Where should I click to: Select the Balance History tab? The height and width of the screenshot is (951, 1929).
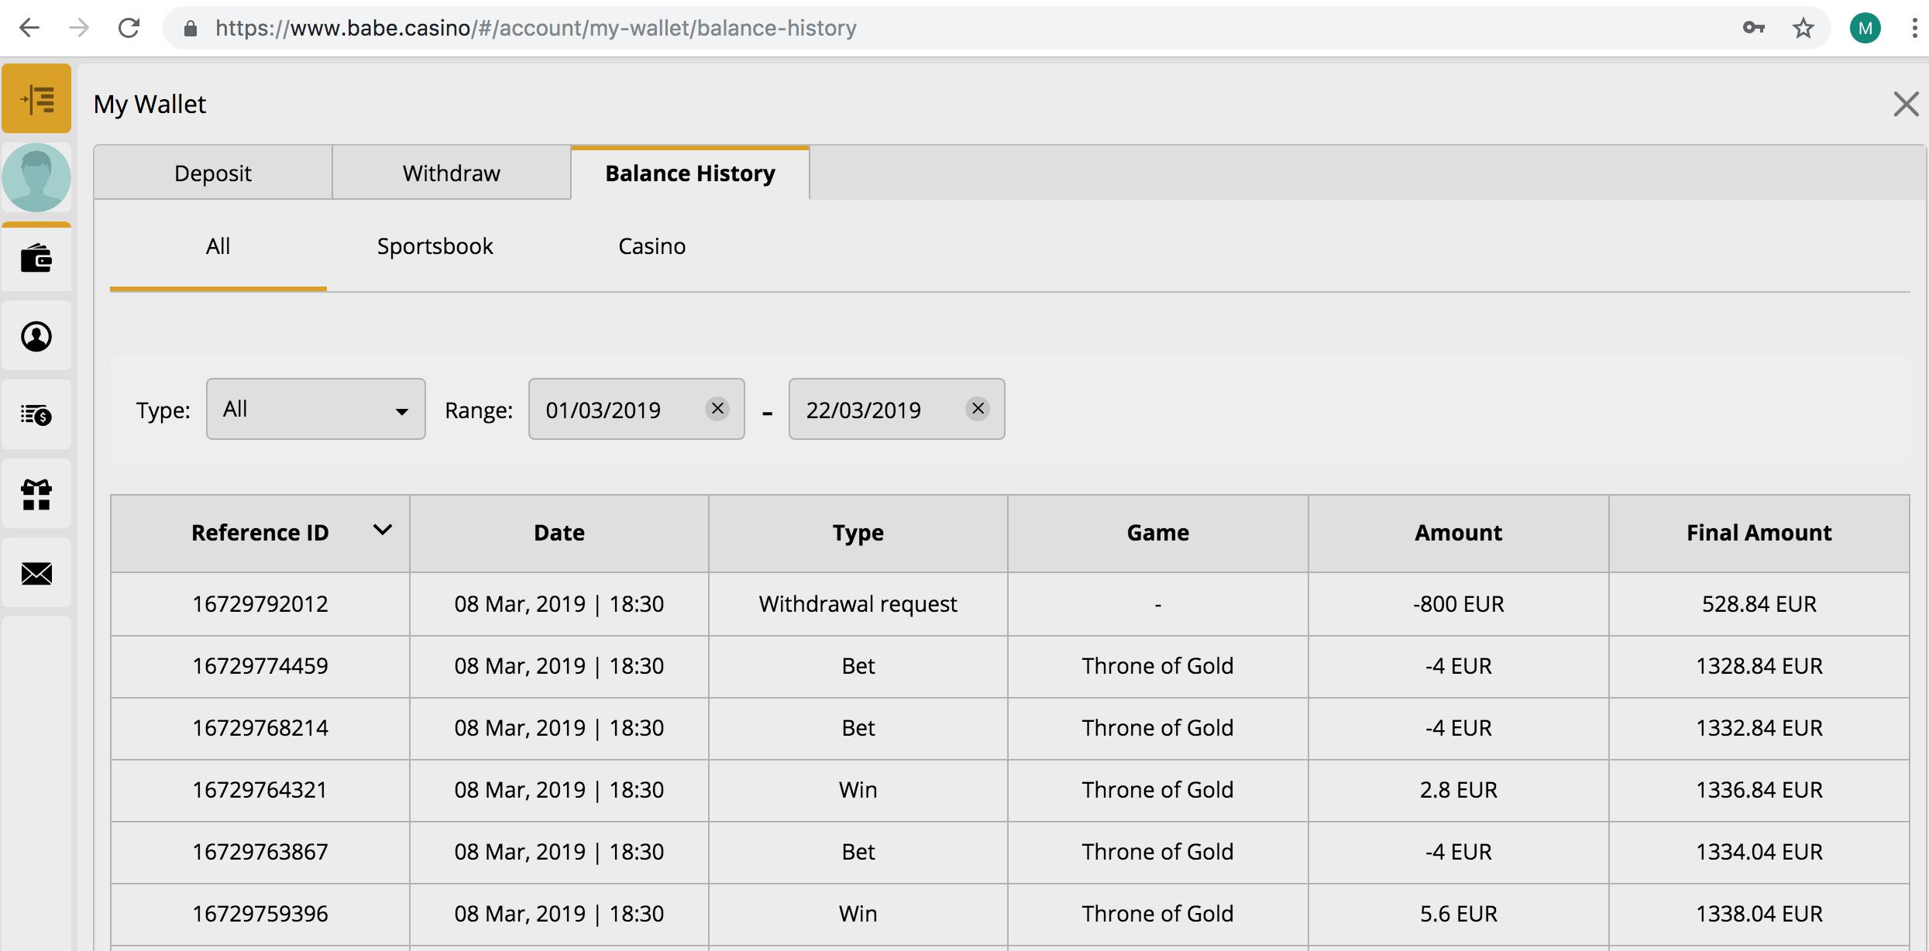tap(690, 173)
